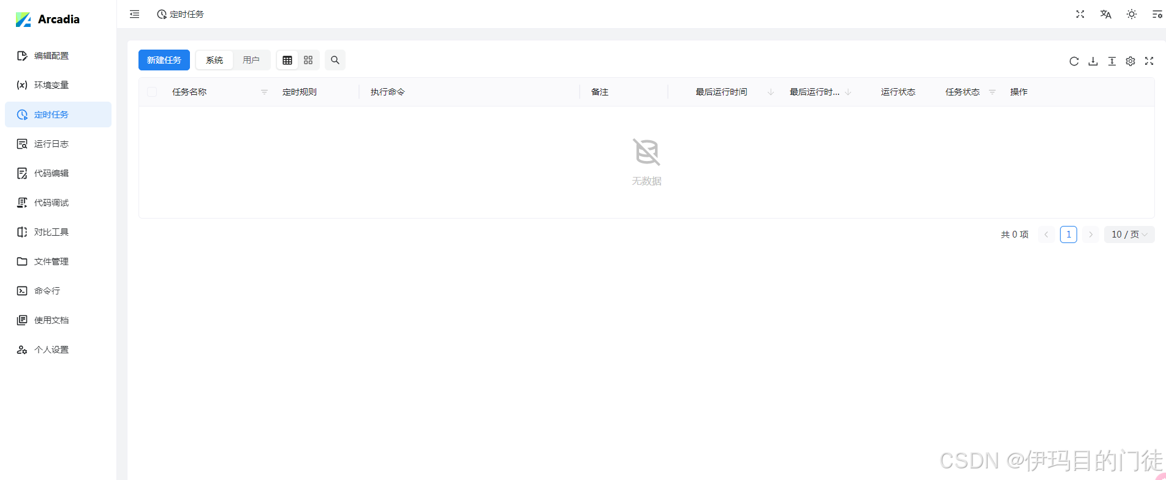Open 代码调试 in sidebar
1166x480 pixels.
(58, 203)
